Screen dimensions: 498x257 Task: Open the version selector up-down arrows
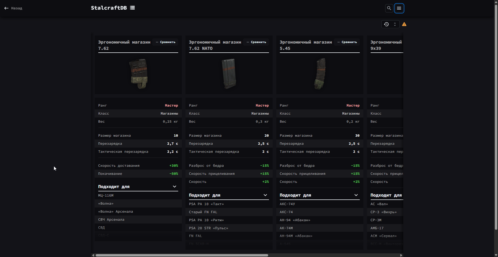(x=395, y=24)
